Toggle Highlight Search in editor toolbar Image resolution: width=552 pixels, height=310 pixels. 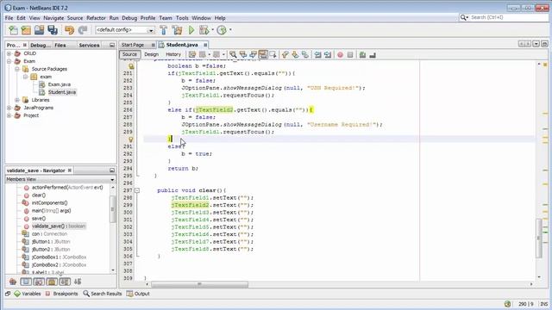263,54
